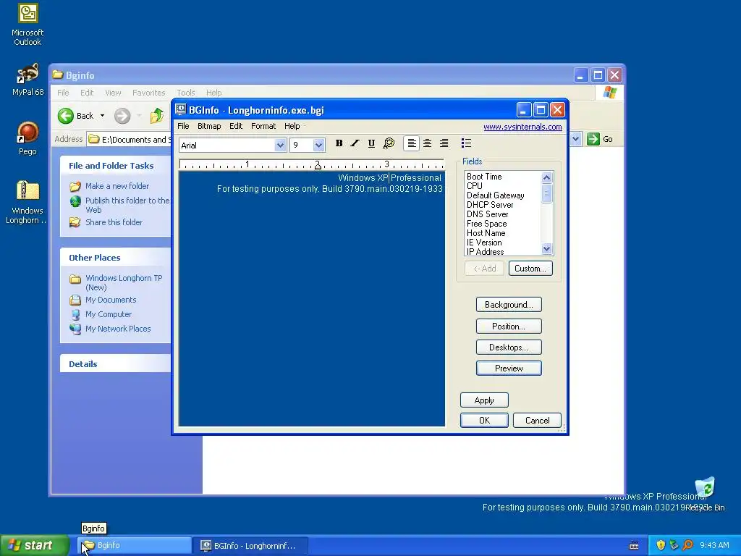
Task: Click the Fields list scrollbar thumb
Action: [x=547, y=193]
